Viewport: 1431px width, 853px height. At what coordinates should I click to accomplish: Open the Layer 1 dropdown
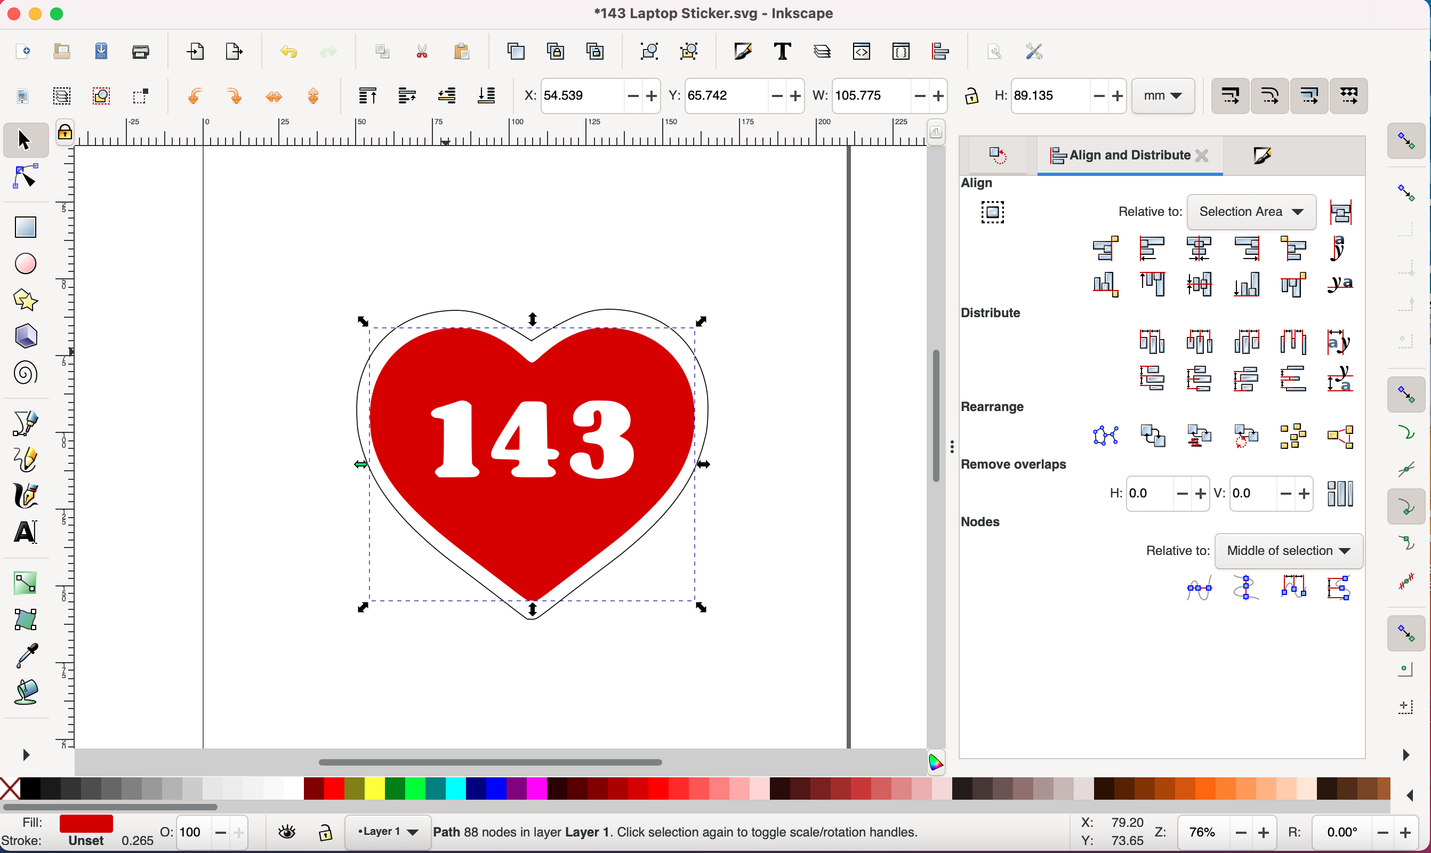pos(388,832)
